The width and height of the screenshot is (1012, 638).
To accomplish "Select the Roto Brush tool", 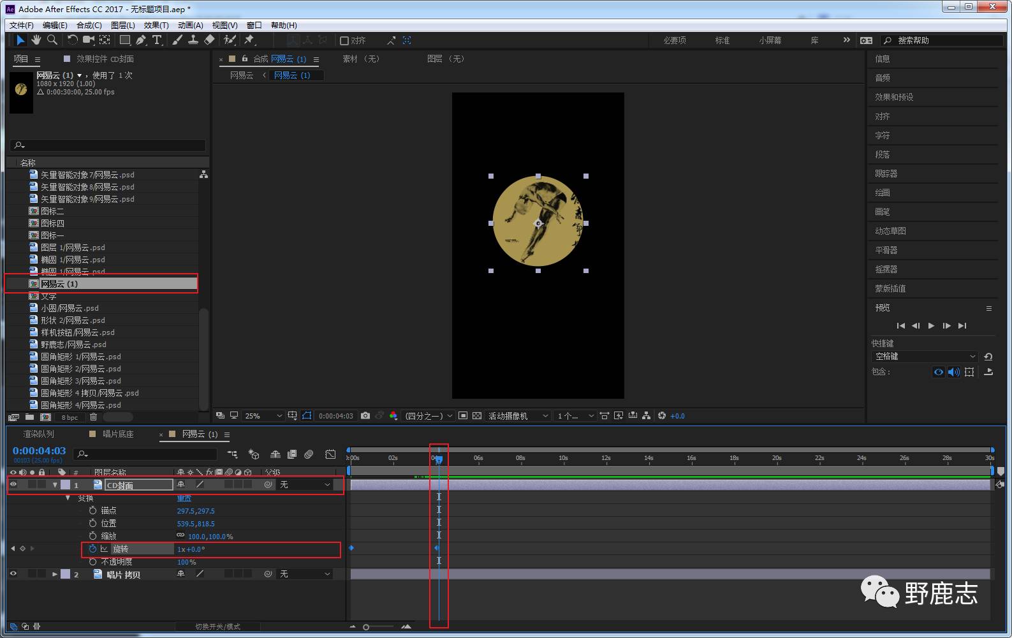I will 230,40.
